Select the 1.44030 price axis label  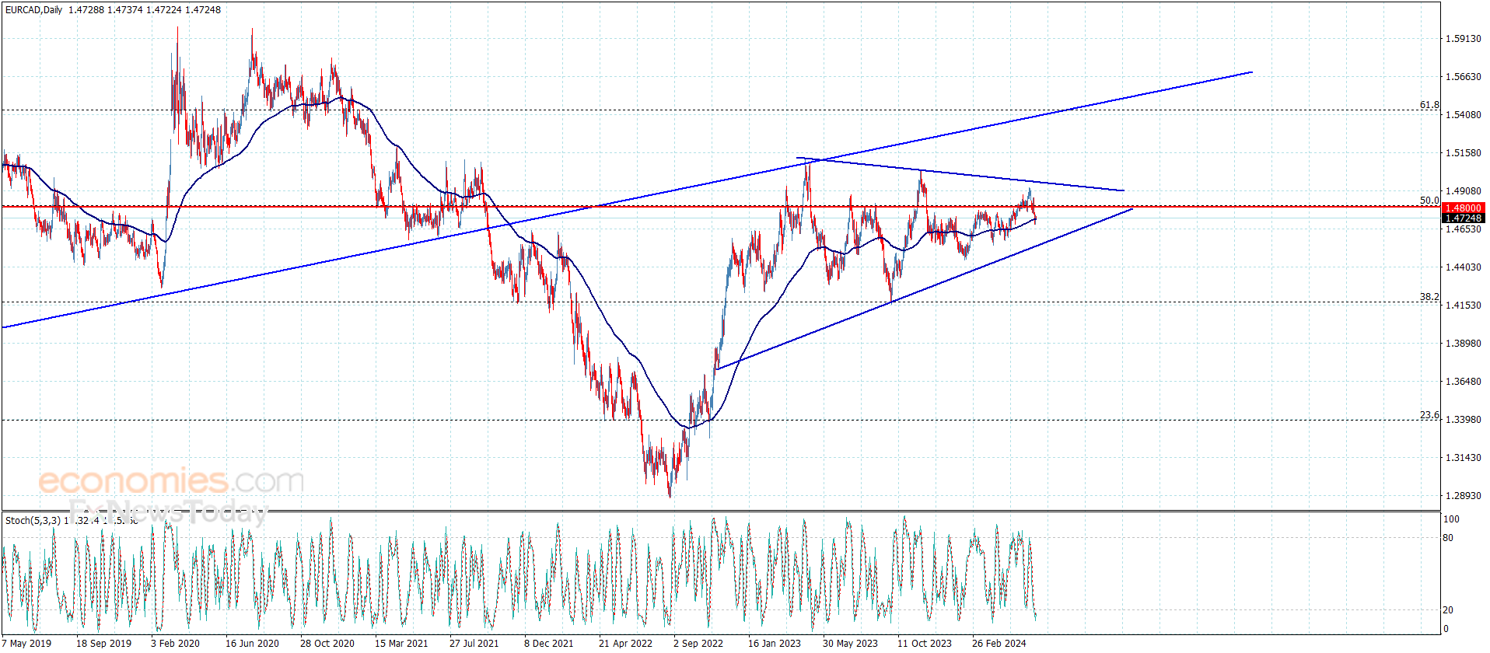(1463, 267)
